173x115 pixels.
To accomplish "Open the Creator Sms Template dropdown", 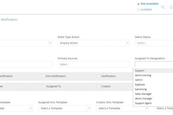I will pos(122,108).
